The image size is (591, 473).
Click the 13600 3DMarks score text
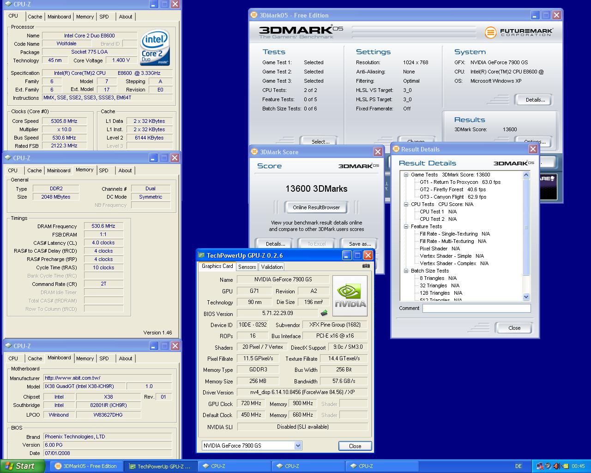coord(316,188)
